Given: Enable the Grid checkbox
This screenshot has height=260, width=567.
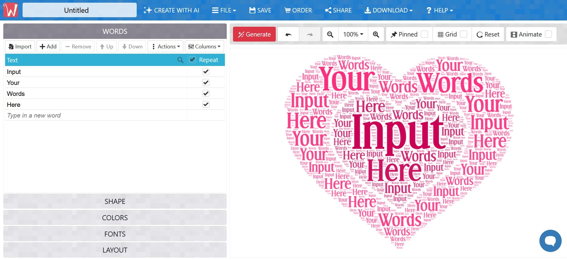Looking at the screenshot, I should pyautogui.click(x=464, y=34).
